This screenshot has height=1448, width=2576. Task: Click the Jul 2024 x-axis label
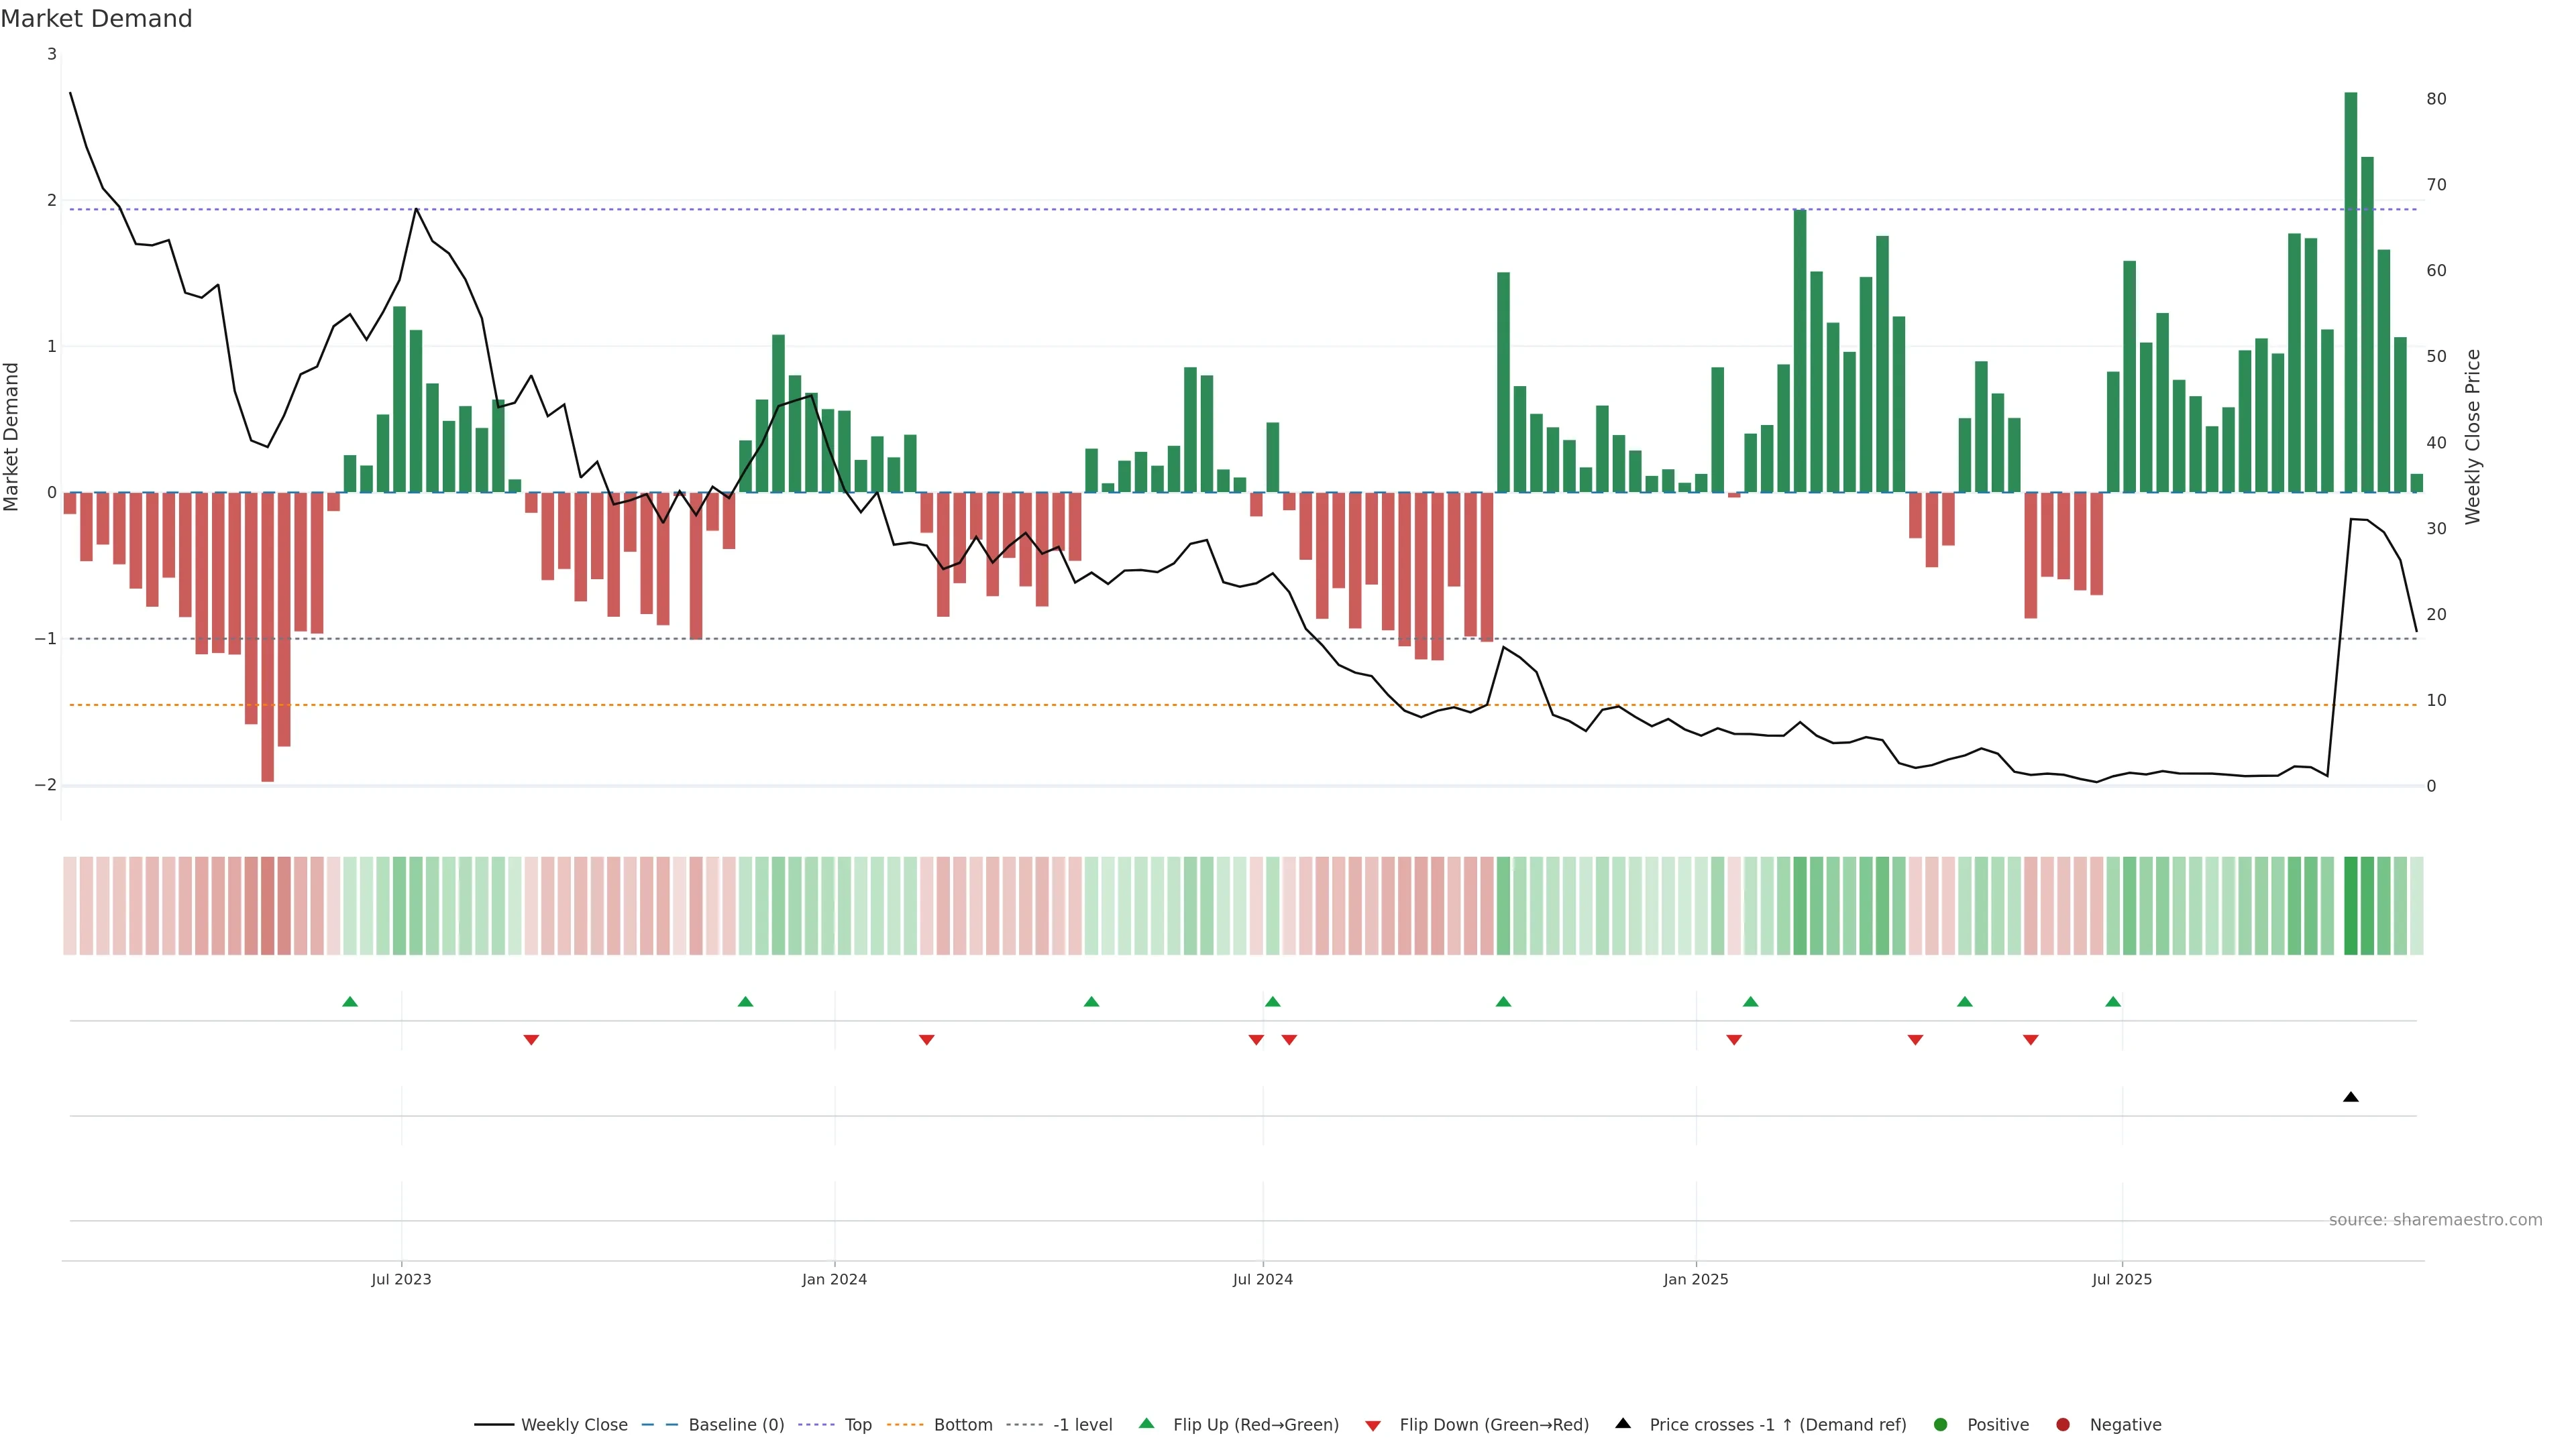pos(1262,1279)
